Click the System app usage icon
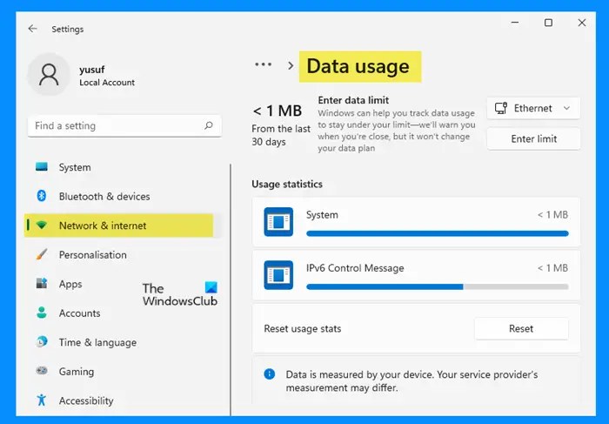The height and width of the screenshot is (424, 609). [x=278, y=222]
